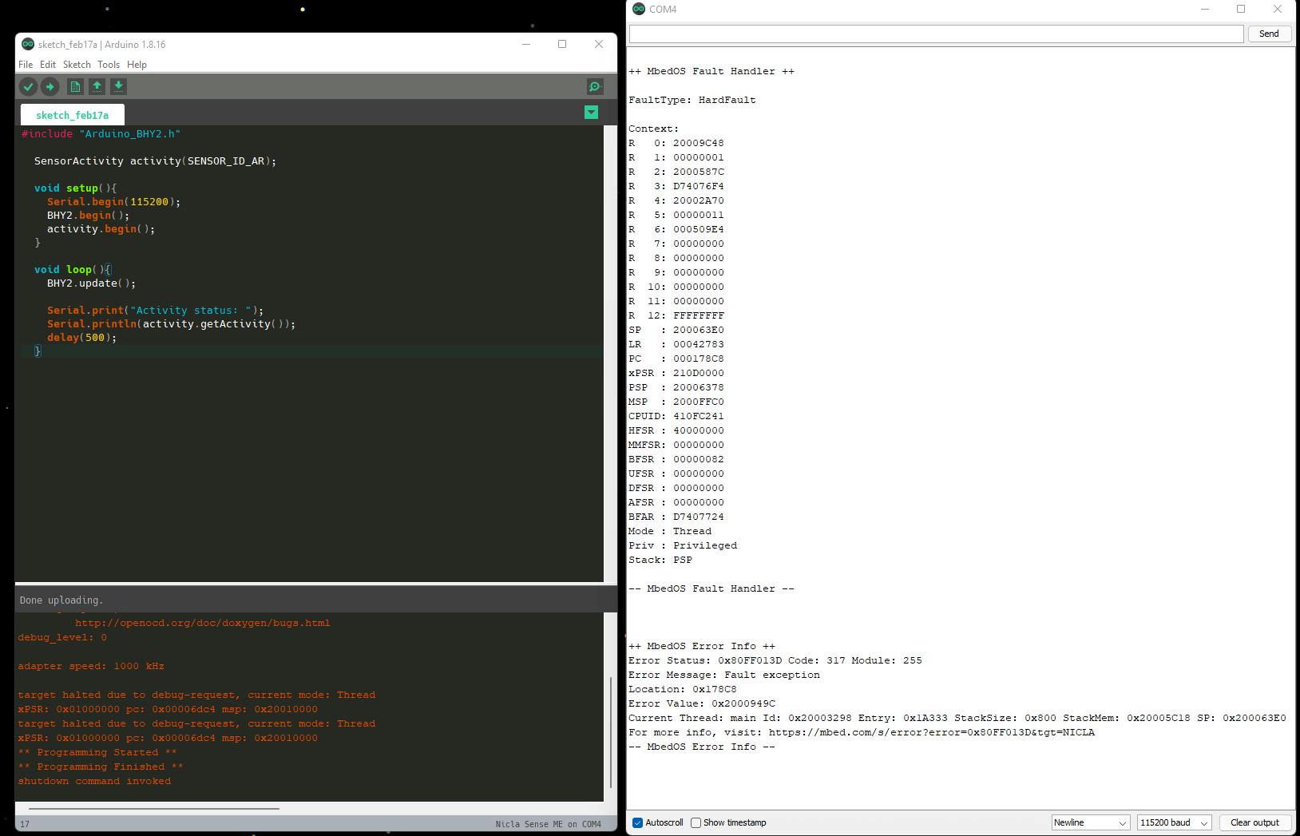Screen dimensions: 1300x836
Task: Click the console vertical scrollbar in Arduino IDE
Action: coord(611,731)
